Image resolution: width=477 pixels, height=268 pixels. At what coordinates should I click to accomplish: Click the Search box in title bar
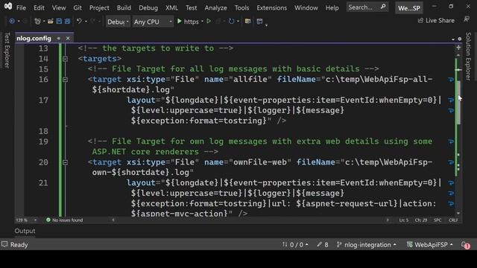click(x=367, y=7)
